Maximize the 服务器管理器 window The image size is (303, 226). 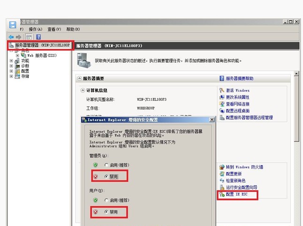tap(290, 22)
